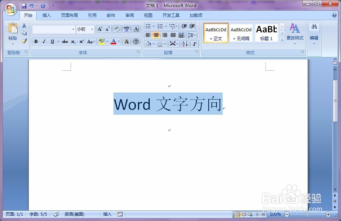Pick the red font color button

pyautogui.click(x=113, y=42)
